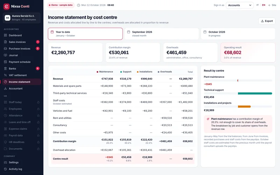Click the calendar icon in Year to date tab
280x175 pixels.
tap(52, 32)
